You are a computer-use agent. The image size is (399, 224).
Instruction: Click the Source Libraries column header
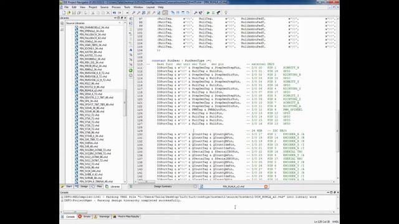[94, 23]
